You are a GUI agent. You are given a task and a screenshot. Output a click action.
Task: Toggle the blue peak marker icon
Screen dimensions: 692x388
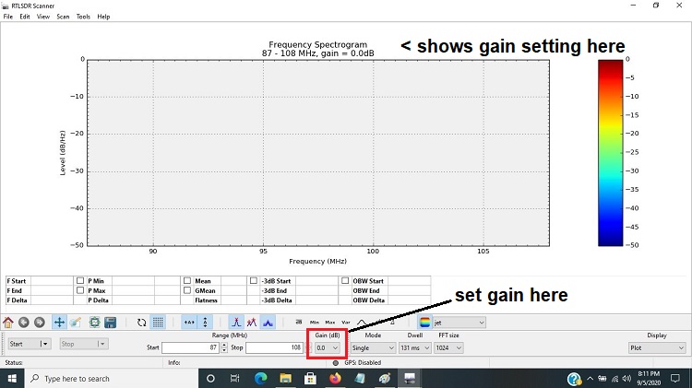[x=268, y=323]
